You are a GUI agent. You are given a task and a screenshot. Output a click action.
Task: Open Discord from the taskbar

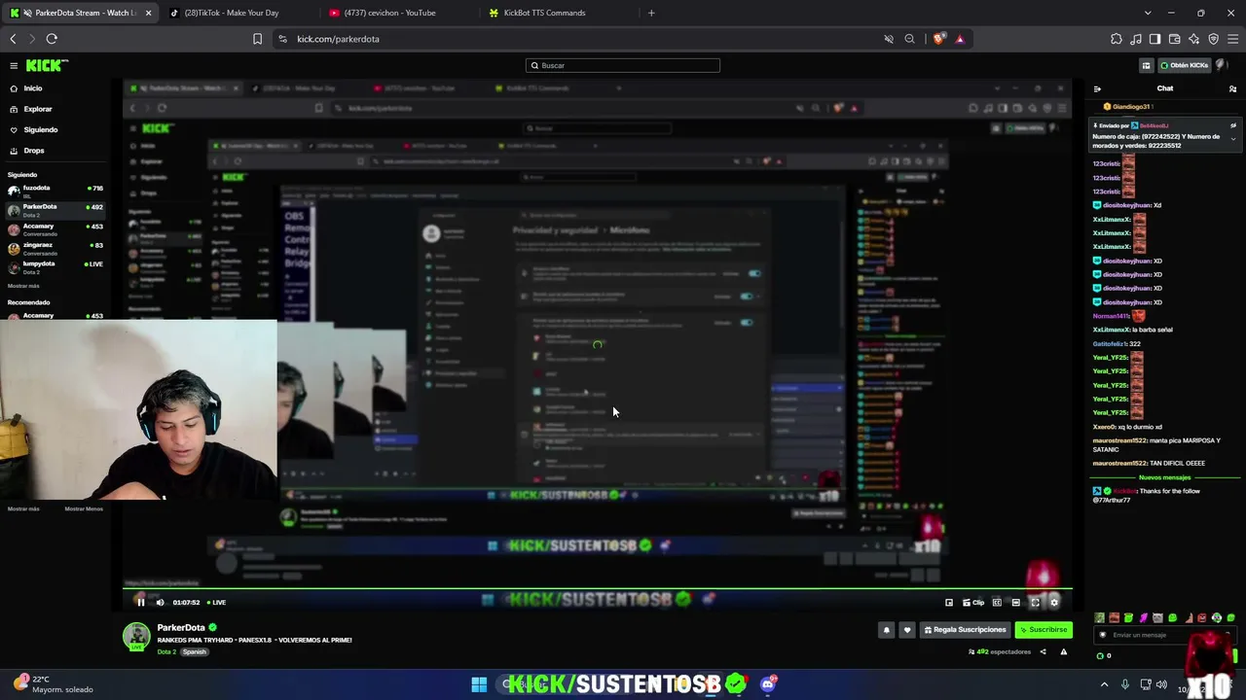pos(768,684)
